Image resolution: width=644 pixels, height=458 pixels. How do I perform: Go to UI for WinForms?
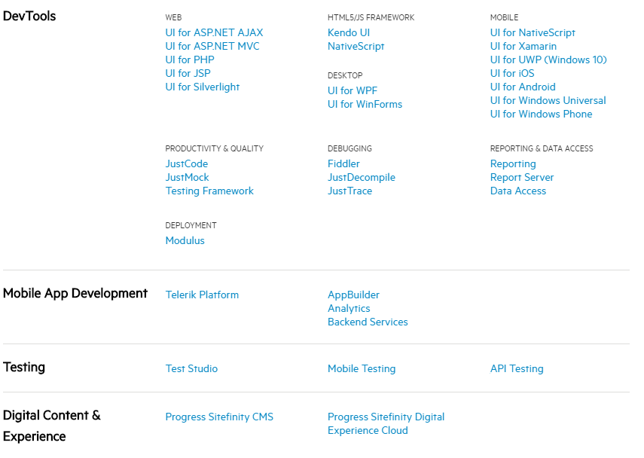pyautogui.click(x=365, y=105)
